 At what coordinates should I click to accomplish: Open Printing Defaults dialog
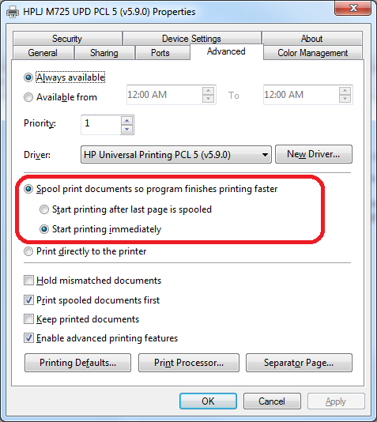[x=77, y=363]
